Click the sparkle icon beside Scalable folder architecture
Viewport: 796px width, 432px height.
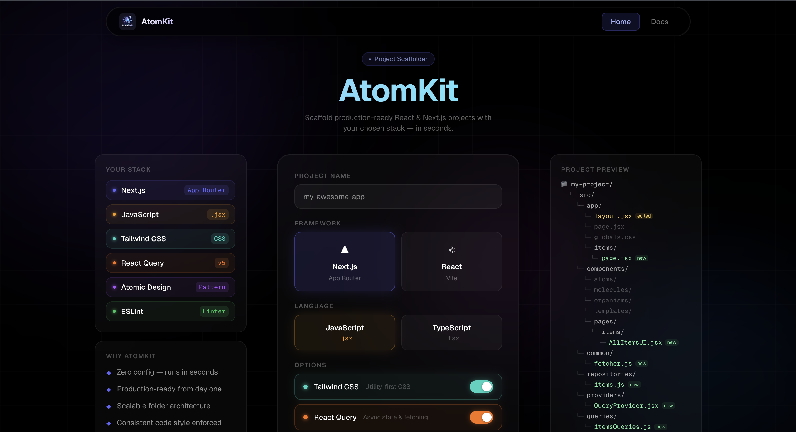(109, 407)
